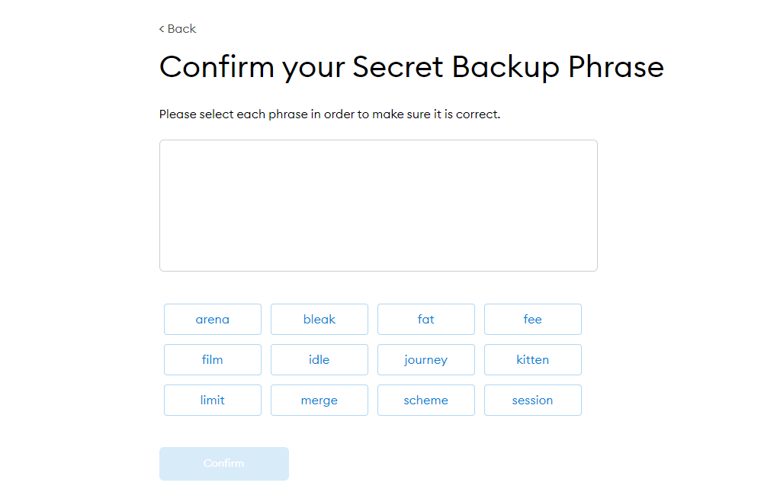Click inside the empty phrase box

coord(379,205)
